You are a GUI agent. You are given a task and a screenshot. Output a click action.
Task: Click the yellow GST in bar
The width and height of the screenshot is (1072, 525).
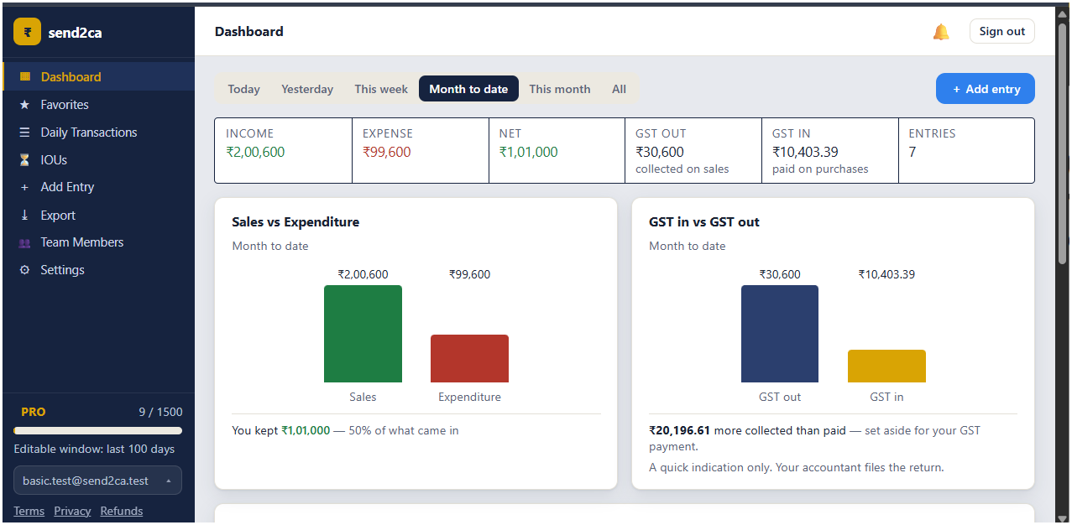pos(886,366)
